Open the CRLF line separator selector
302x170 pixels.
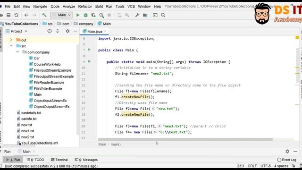252,166
